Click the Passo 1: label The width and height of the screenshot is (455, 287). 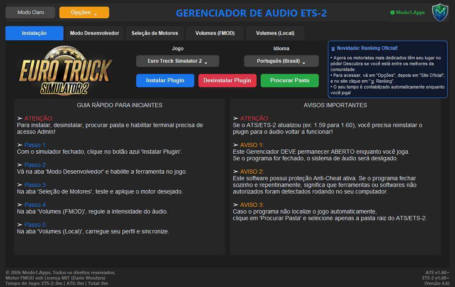point(35,145)
